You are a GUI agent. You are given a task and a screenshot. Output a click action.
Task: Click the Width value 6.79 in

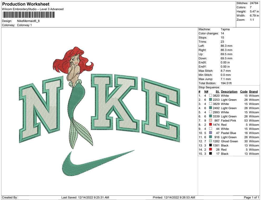[254, 15]
